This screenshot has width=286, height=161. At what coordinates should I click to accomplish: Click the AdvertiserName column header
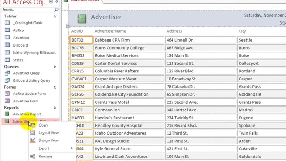coord(110,31)
